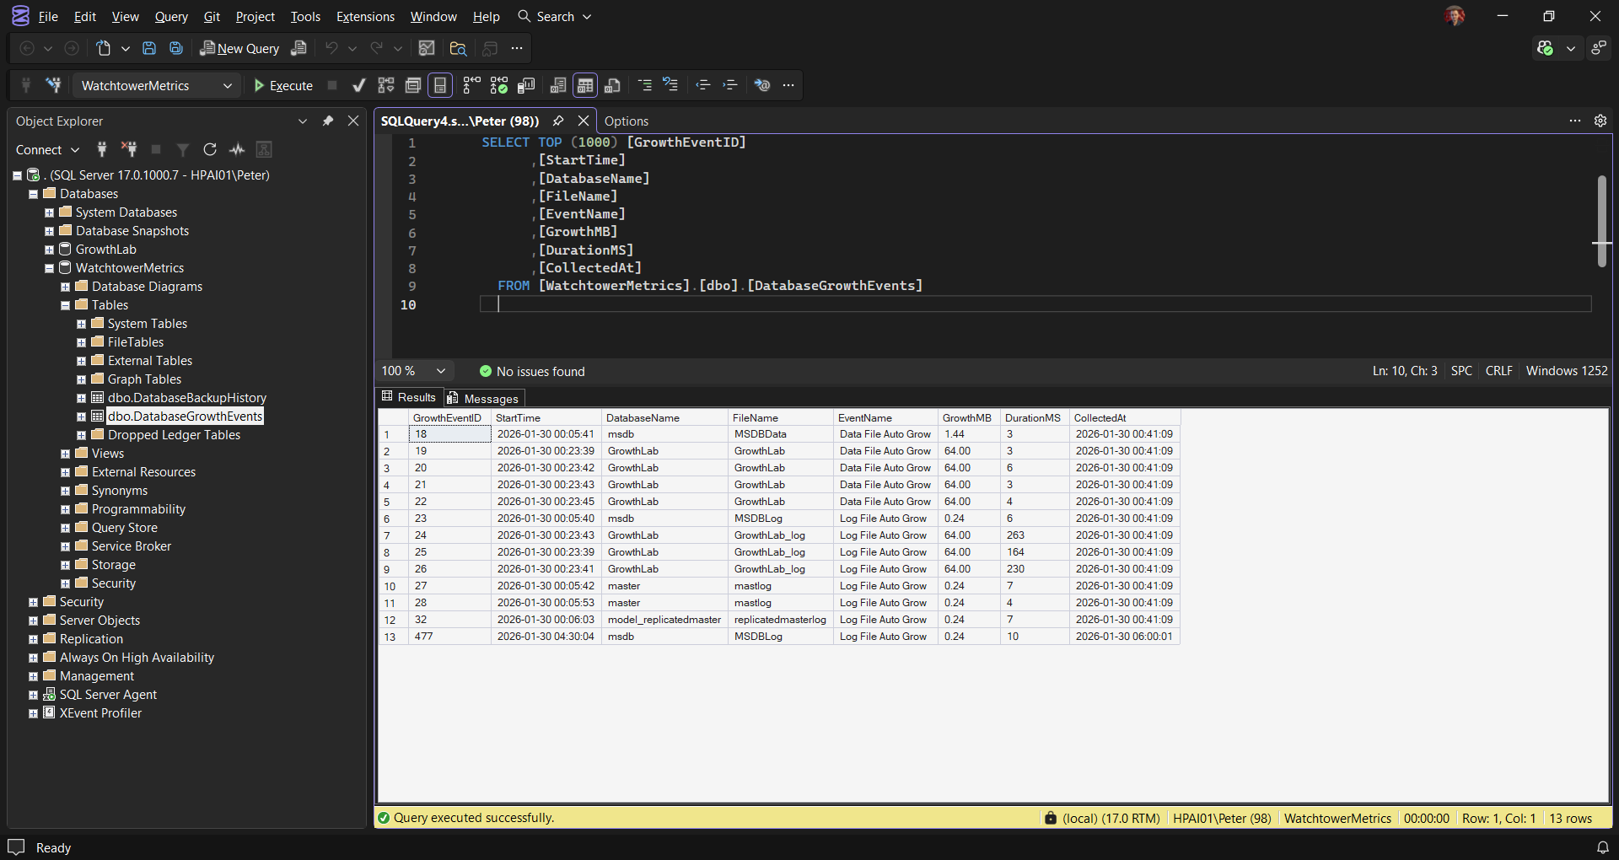Open the Query menu
Image resolution: width=1619 pixels, height=860 pixels.
point(171,16)
